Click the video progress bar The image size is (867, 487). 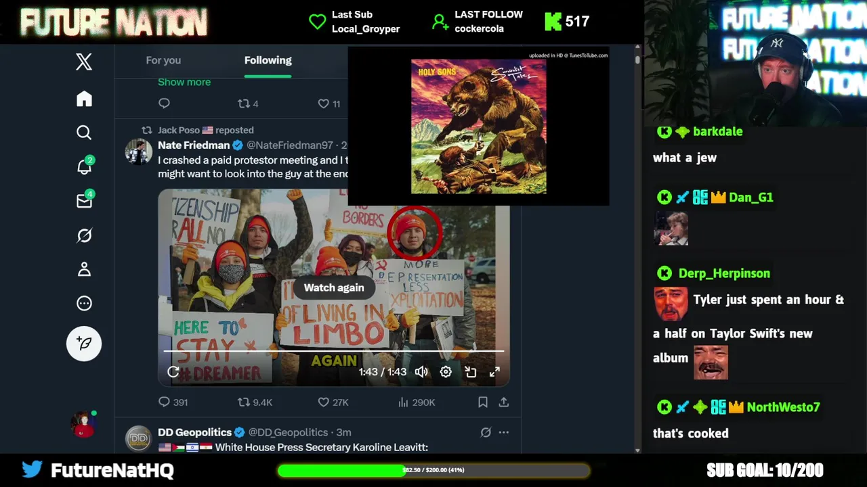[334, 352]
